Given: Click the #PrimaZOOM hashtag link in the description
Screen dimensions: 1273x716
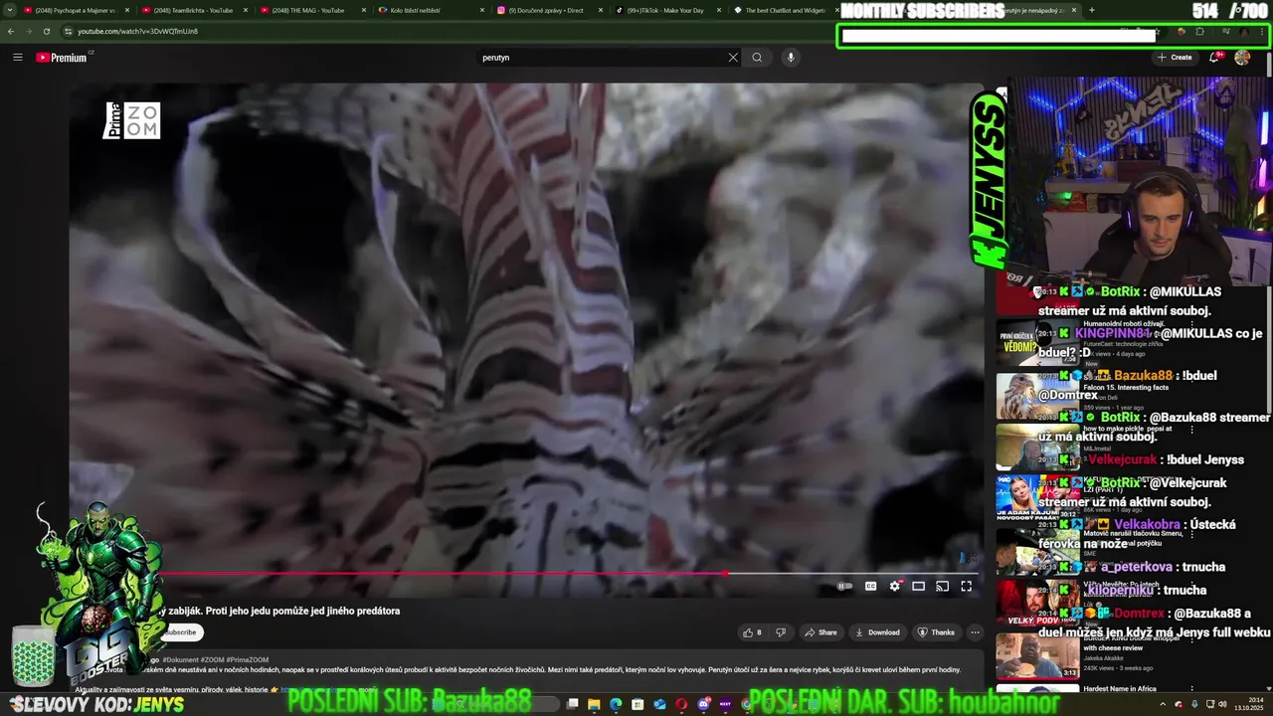Looking at the screenshot, I should point(247,660).
